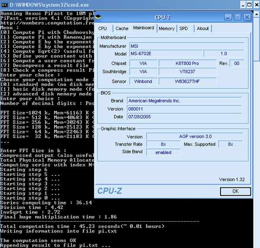Switch to the SPD tab
This screenshot has width=260, height=248.
184,29
